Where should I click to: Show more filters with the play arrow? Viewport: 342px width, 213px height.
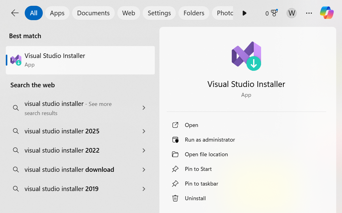[245, 13]
